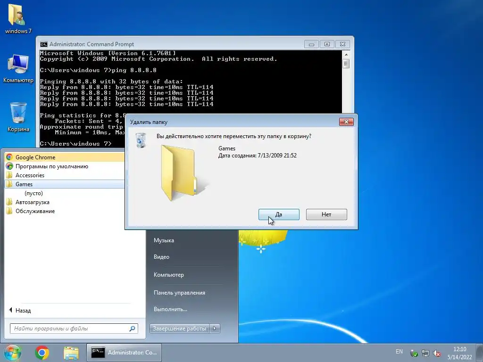Open Компьютер in the Start menu right pane
The image size is (483, 362).
[x=169, y=275]
